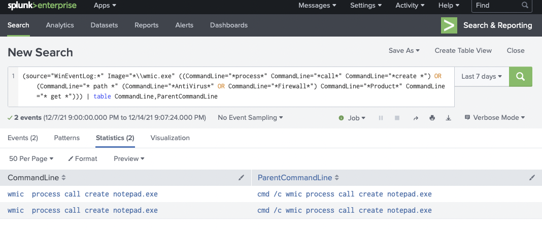Open the Help menu
Image resolution: width=542 pixels, height=230 pixels.
pyautogui.click(x=449, y=6)
